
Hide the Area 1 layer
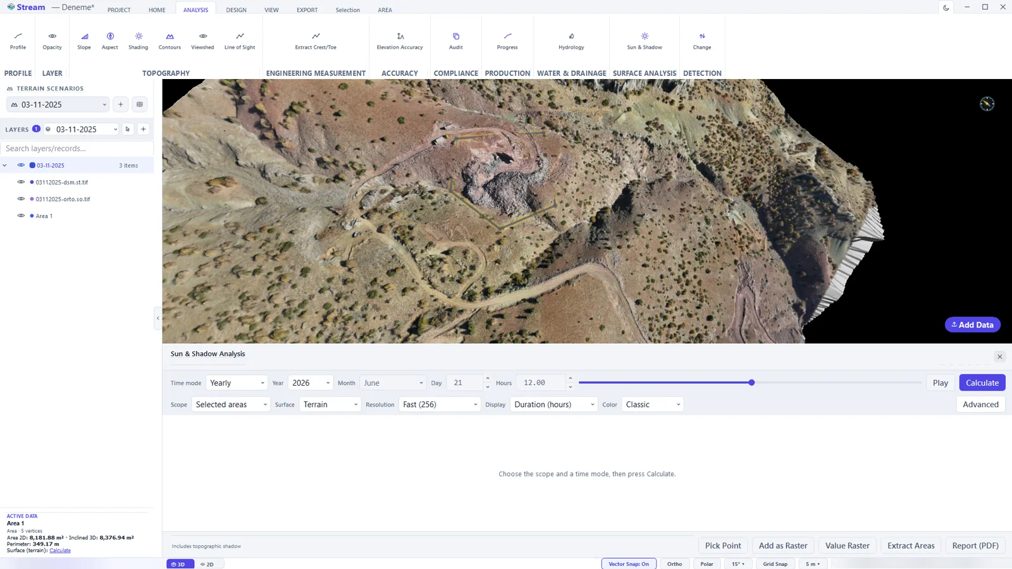point(21,216)
